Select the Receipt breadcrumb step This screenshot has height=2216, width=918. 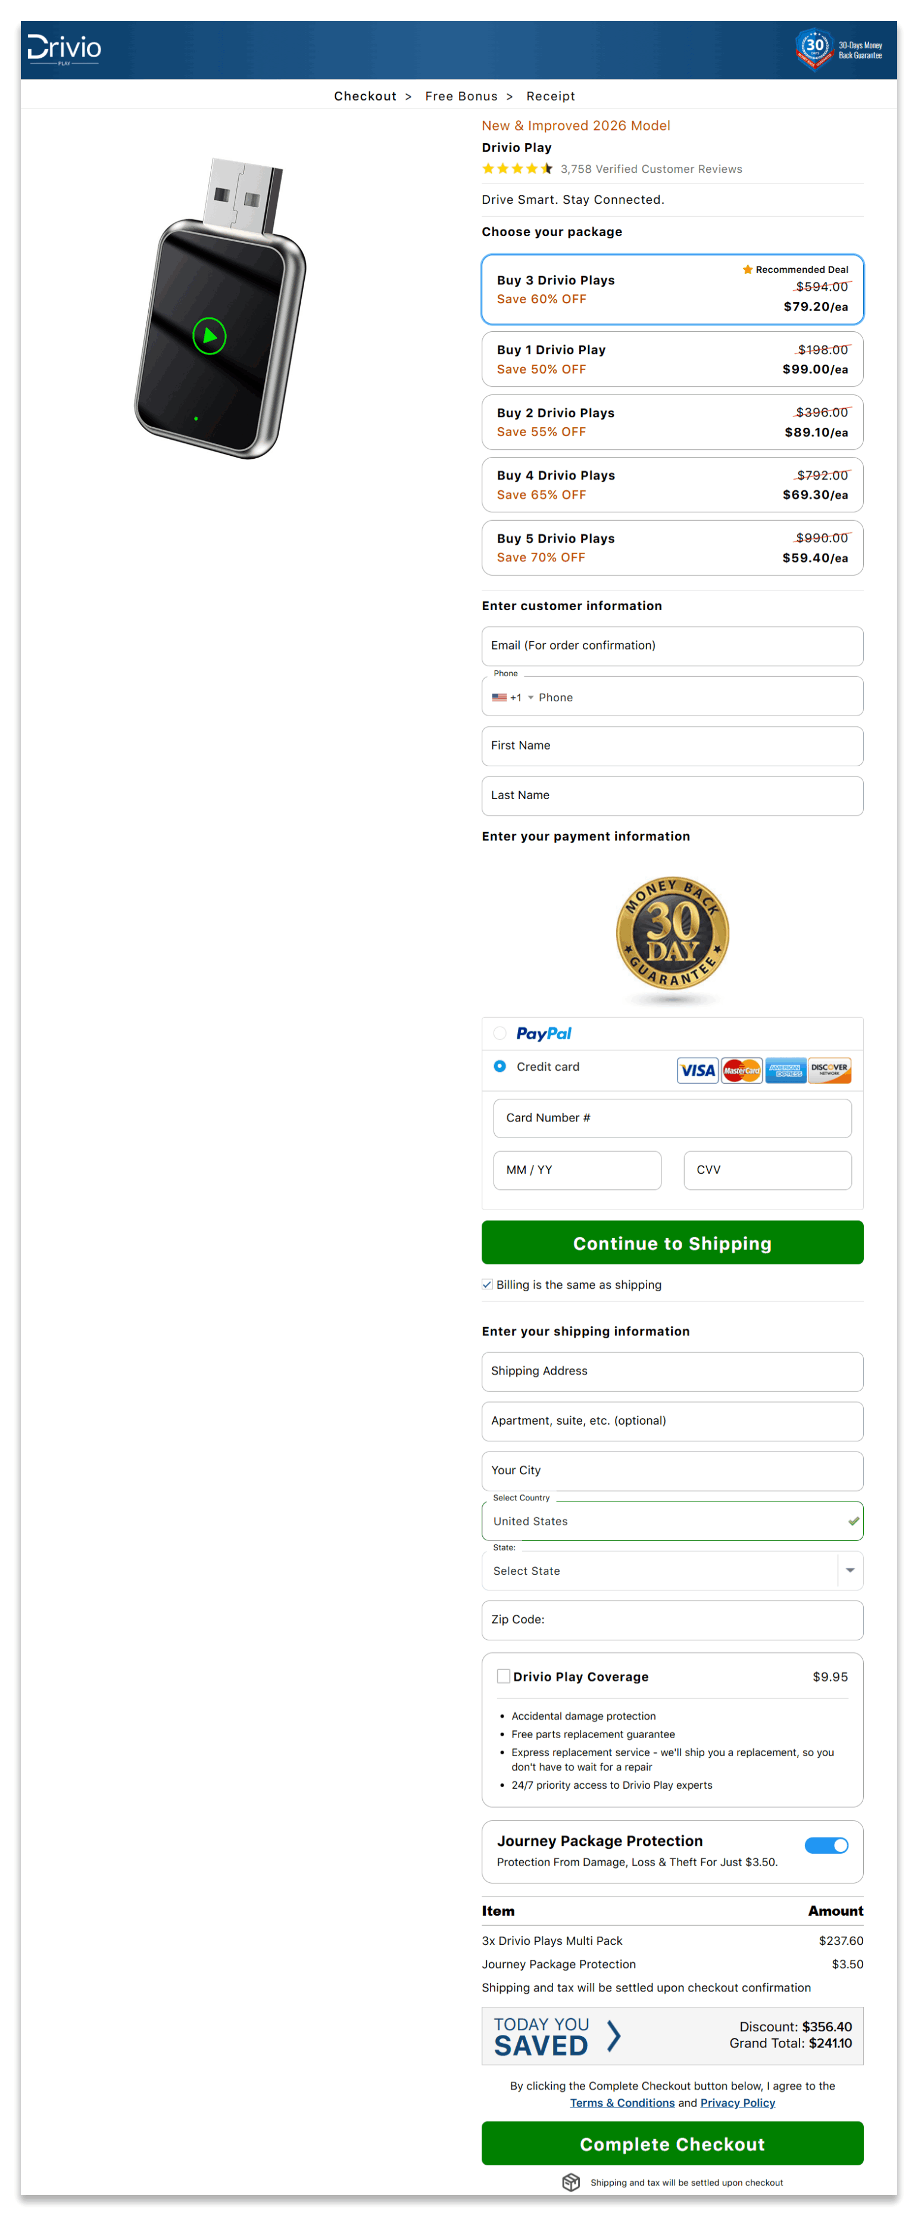(550, 97)
